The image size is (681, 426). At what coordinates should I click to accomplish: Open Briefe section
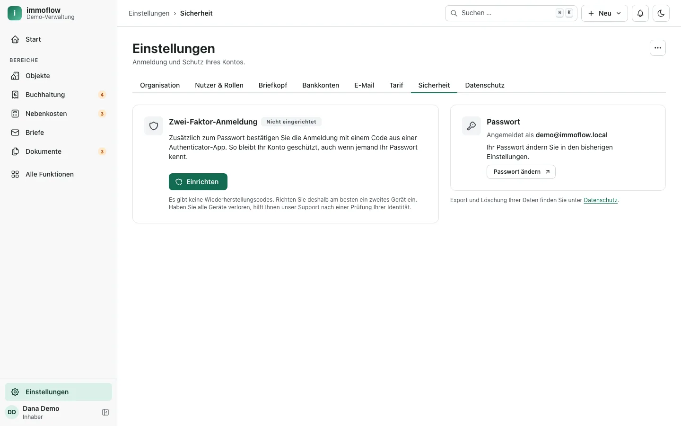[58, 133]
